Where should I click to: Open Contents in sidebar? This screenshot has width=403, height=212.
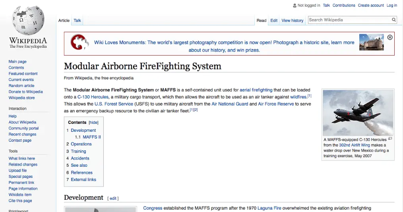(x=16, y=67)
